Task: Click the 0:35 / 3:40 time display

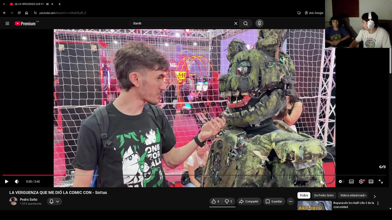Action: pyautogui.click(x=33, y=182)
